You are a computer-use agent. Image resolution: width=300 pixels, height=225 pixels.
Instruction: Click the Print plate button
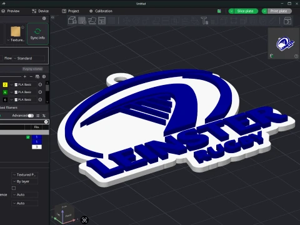(x=279, y=11)
